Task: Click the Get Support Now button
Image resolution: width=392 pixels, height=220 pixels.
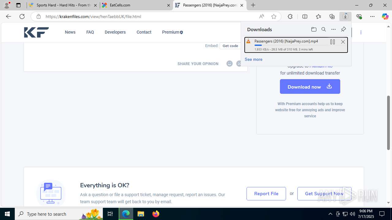Action: (324, 194)
